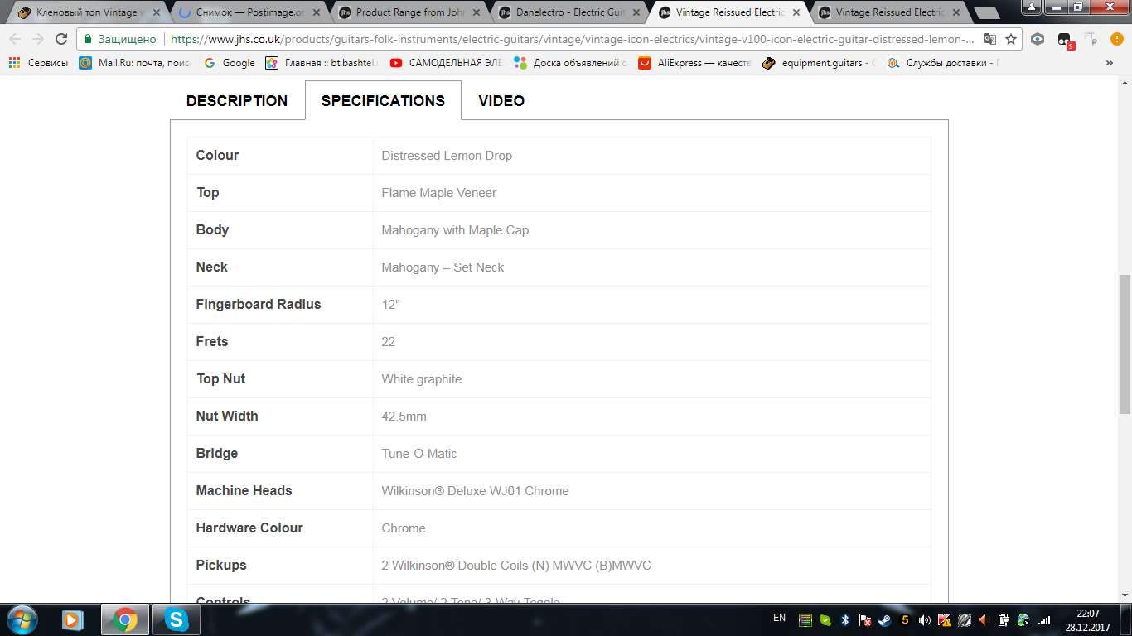Click the page vertical scrollbar thumb

click(1125, 344)
